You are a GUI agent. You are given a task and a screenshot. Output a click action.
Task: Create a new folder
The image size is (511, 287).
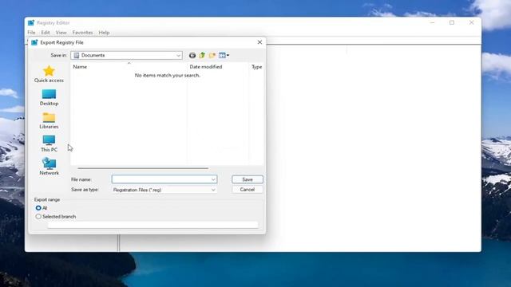[212, 55]
